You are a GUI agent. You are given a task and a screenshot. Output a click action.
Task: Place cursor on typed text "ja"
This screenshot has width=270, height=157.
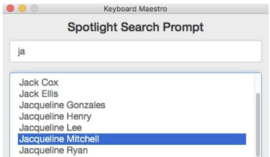22,52
